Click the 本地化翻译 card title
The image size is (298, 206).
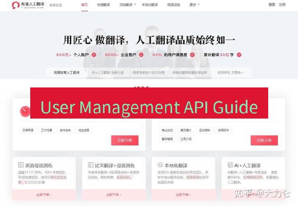pos(176,165)
